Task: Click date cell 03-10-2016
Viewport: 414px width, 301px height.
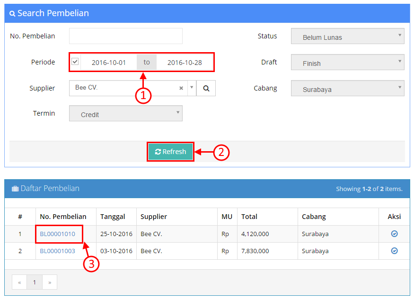Action: (116, 251)
